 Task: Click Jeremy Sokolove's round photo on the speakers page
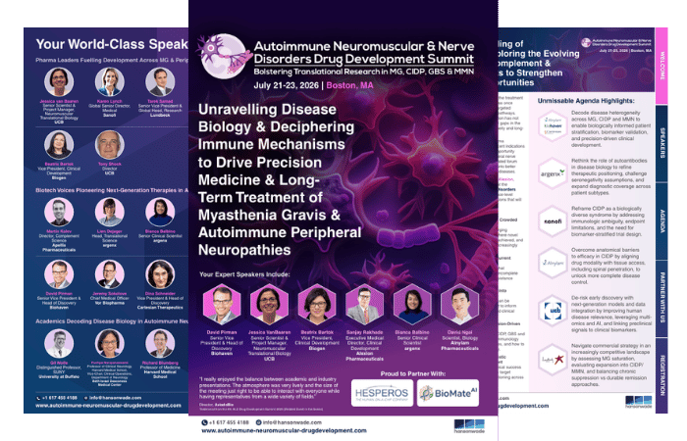tap(110, 274)
